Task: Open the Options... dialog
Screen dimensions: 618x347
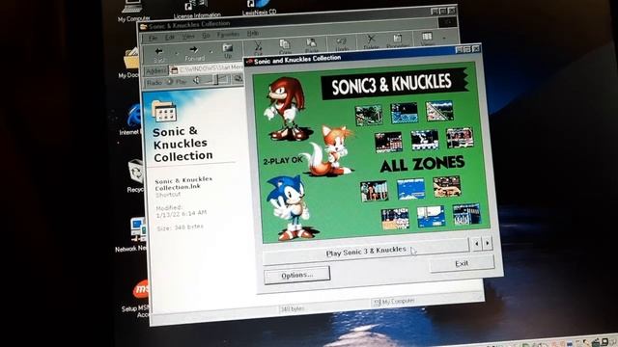Action: [296, 275]
